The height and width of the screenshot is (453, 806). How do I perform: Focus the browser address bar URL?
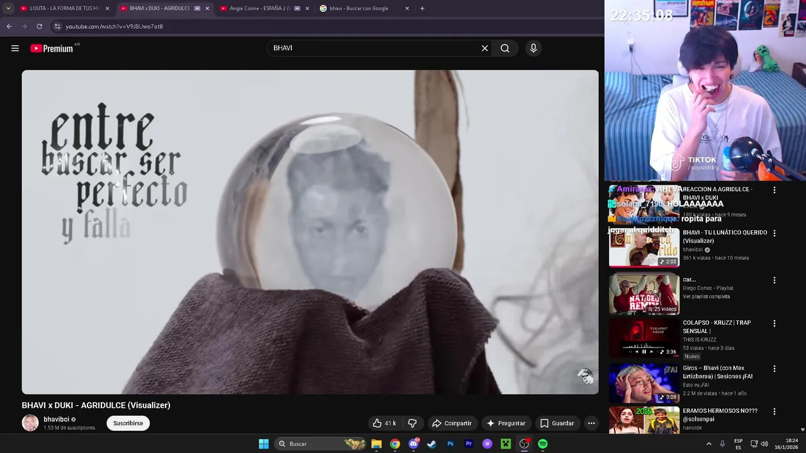114,26
